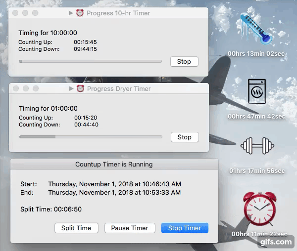
Task: Click triangle arrow in 10-hr Timer title bar
Action: pos(71,13)
